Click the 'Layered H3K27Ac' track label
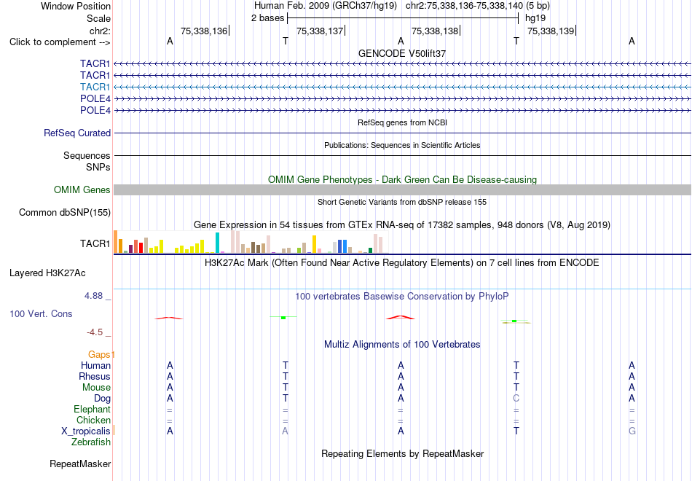 [x=47, y=273]
